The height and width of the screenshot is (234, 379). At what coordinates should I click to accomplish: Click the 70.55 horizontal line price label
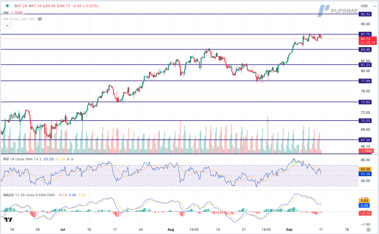365,121
